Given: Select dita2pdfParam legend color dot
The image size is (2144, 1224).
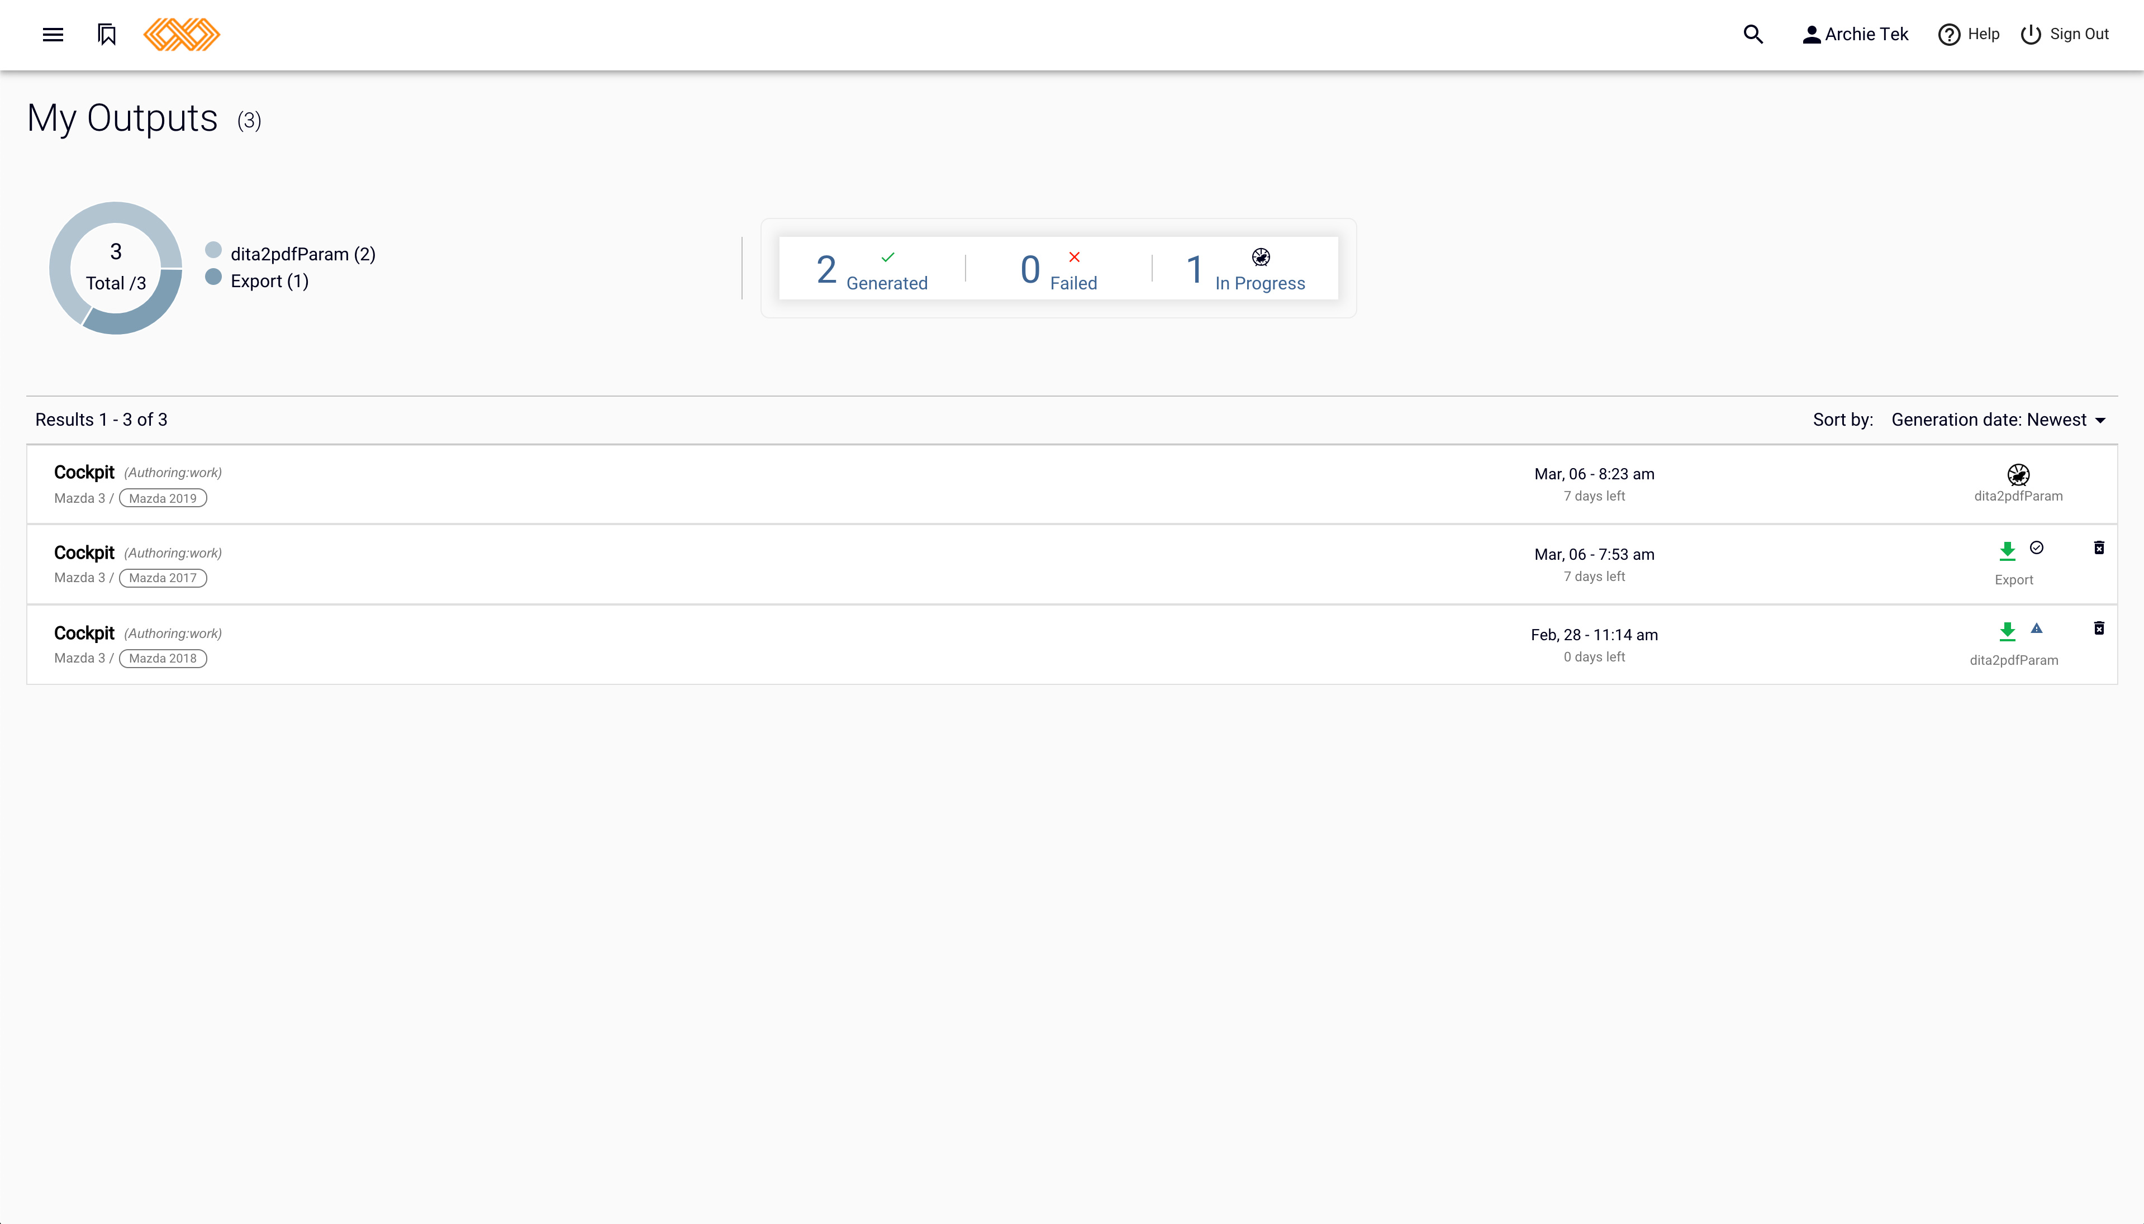Looking at the screenshot, I should tap(213, 250).
